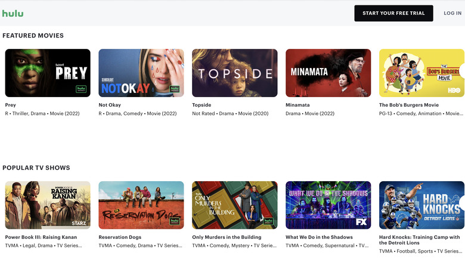Viewport: 465px width, 261px height.
Task: Open the Topside movie thumbnail
Action: tap(235, 73)
